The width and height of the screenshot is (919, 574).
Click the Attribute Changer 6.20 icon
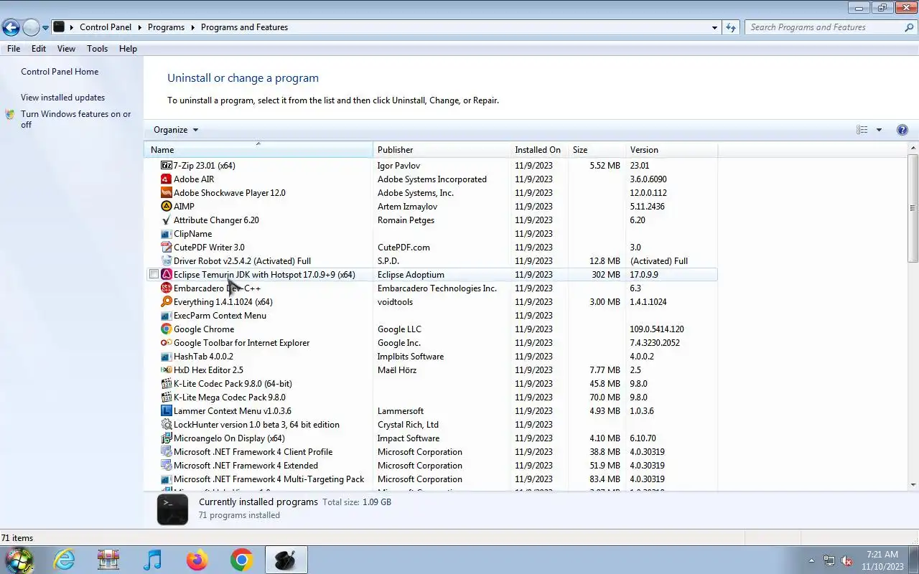coord(167,220)
